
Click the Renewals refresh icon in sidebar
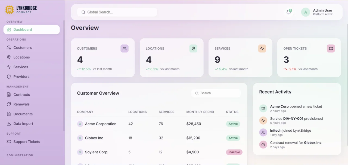[x=9, y=104]
